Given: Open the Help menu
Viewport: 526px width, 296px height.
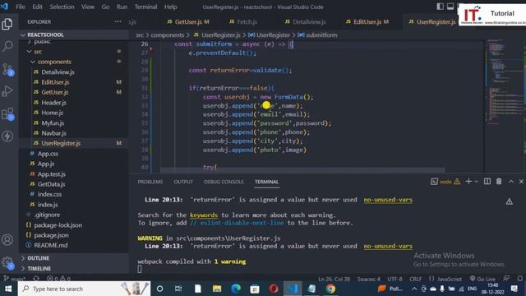Looking at the screenshot, I should [170, 7].
